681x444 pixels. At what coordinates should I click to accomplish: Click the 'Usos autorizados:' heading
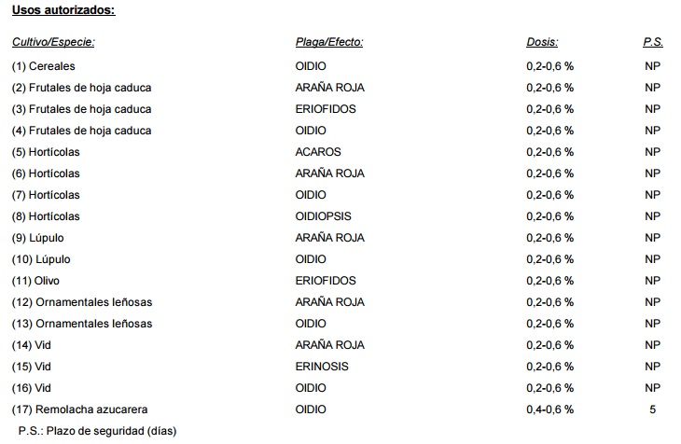point(63,10)
